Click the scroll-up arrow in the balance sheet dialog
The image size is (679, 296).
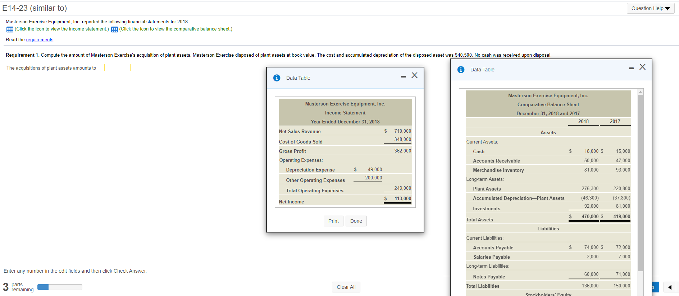[x=640, y=92]
